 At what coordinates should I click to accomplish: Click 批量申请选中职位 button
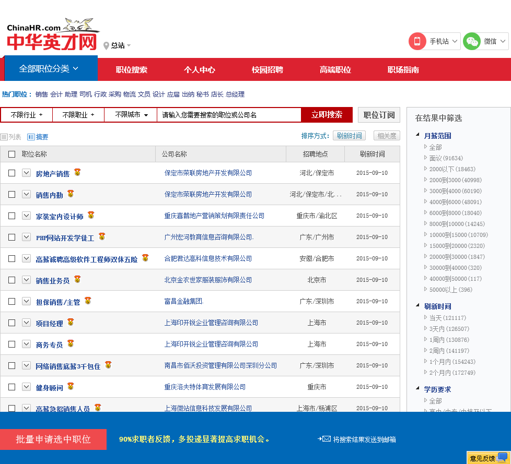point(53,439)
